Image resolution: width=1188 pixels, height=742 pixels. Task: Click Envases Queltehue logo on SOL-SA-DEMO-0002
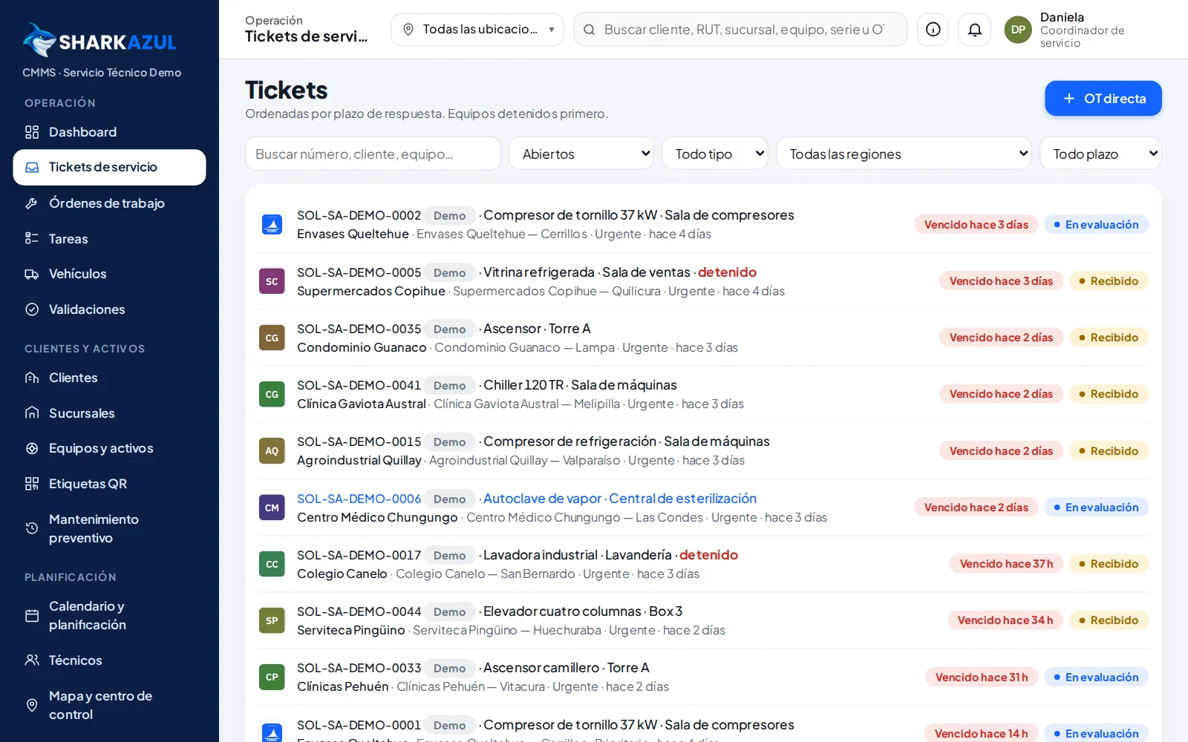(272, 224)
